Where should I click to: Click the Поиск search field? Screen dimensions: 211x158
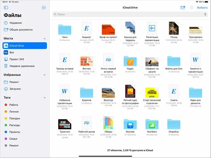130,14
